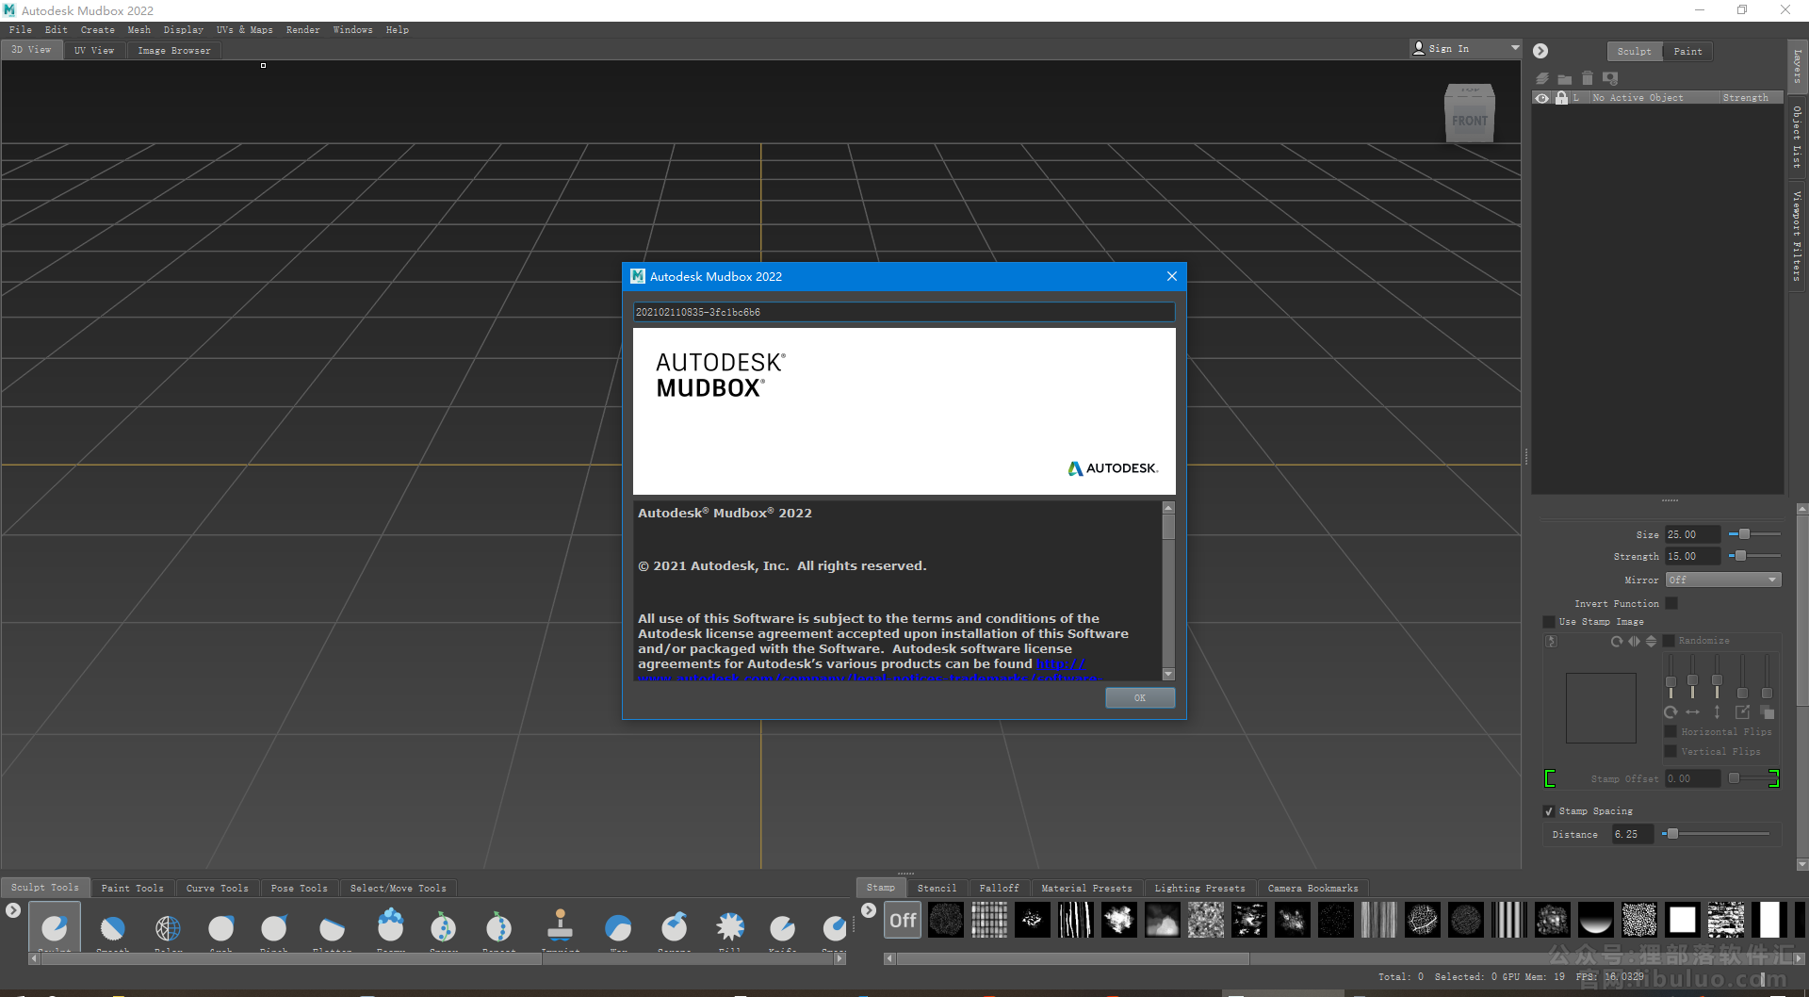Switch to the UV View tab

(x=94, y=50)
